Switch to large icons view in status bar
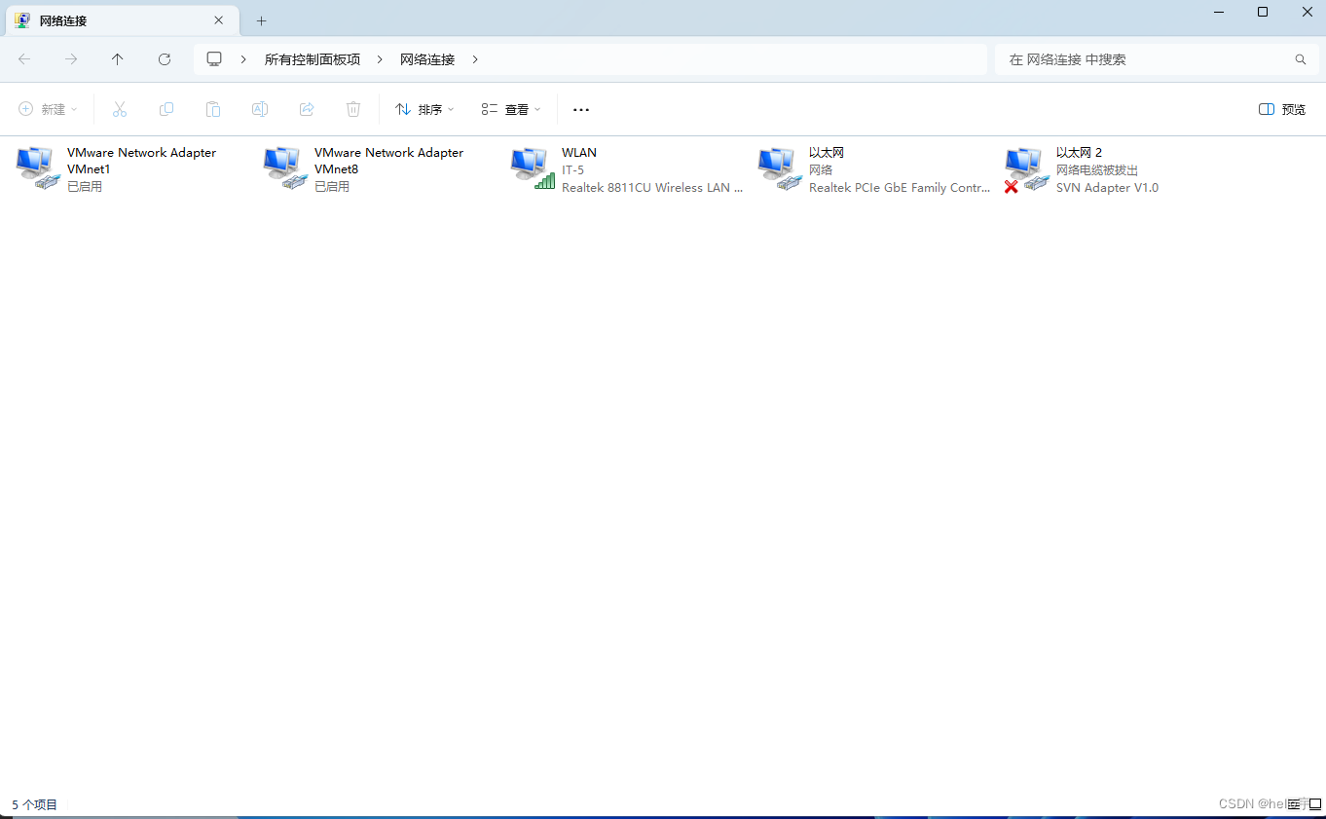The image size is (1326, 819). point(1314,804)
